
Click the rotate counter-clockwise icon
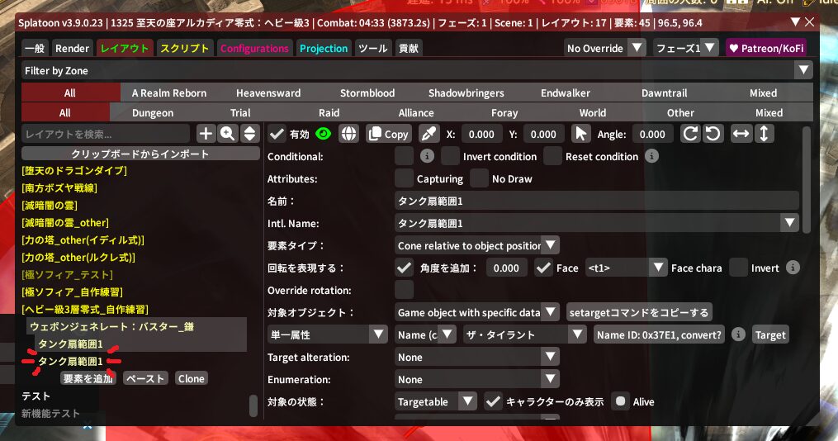point(713,134)
